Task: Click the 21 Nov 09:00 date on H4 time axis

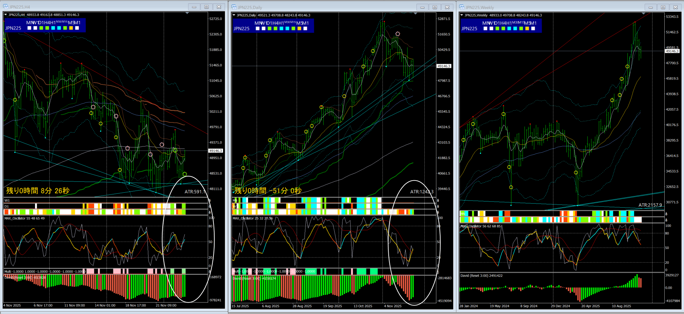Action: pos(166,305)
